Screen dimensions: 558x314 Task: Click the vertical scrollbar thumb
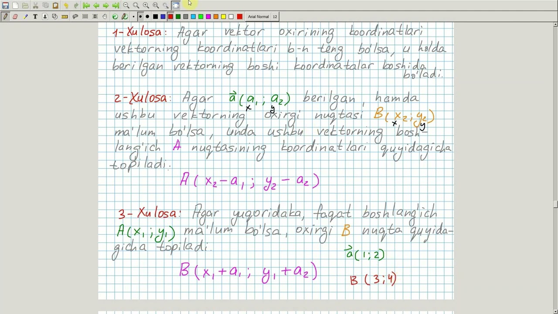click(x=555, y=204)
